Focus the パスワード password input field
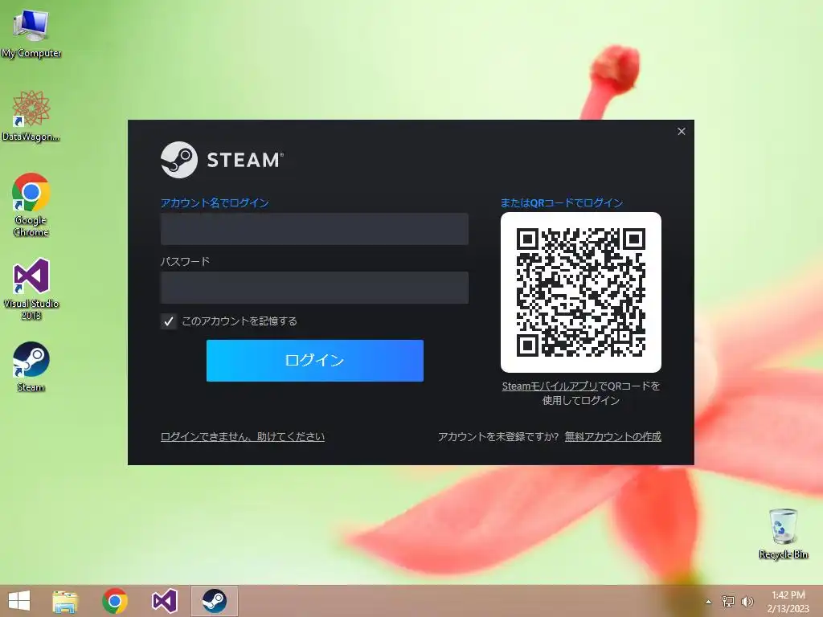823x617 pixels. [314, 288]
